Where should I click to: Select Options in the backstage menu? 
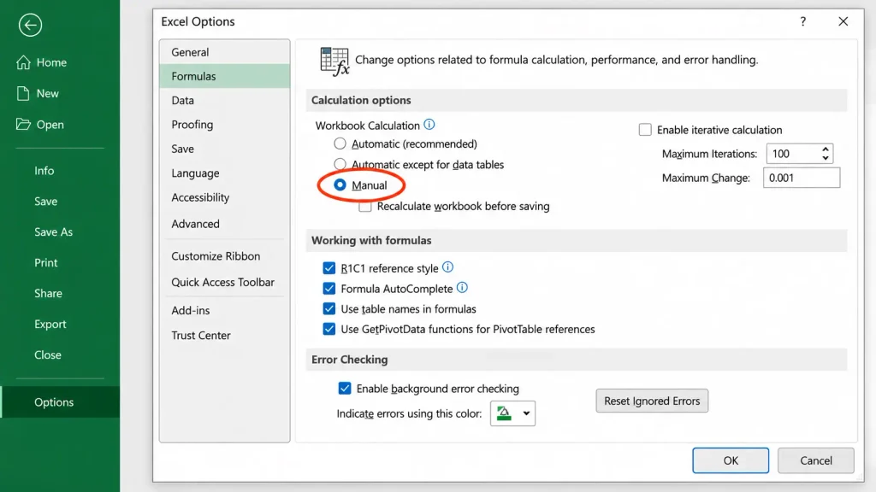tap(60, 402)
